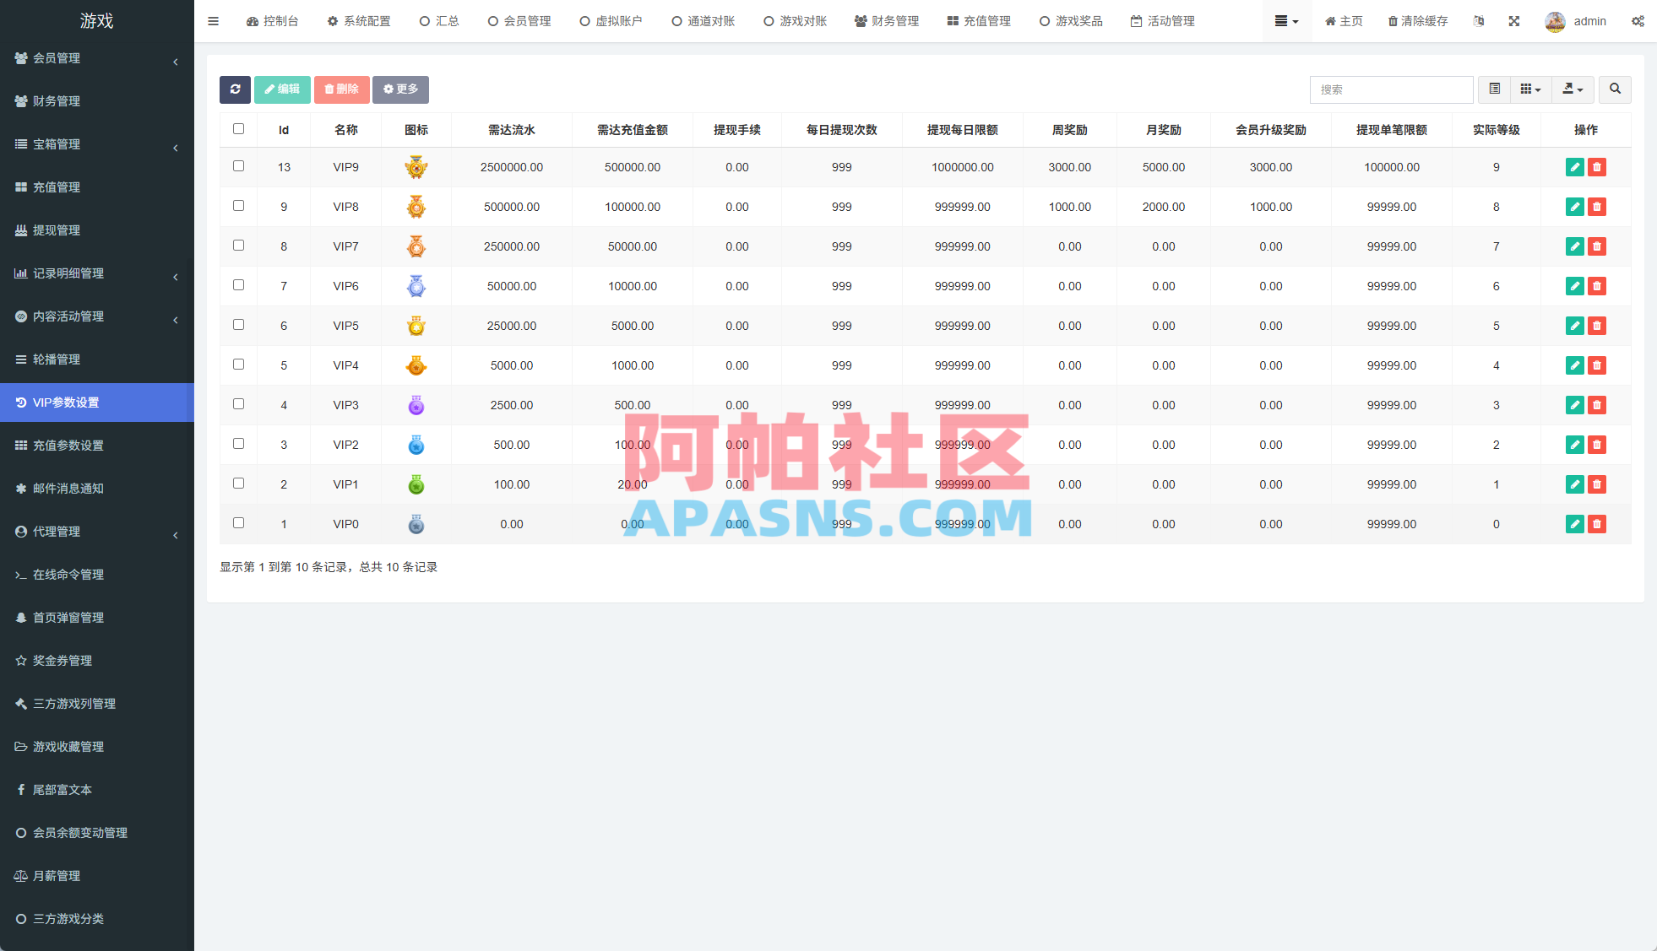Check the select-all checkbox in table header
Image resolution: width=1657 pixels, height=951 pixels.
[238, 128]
